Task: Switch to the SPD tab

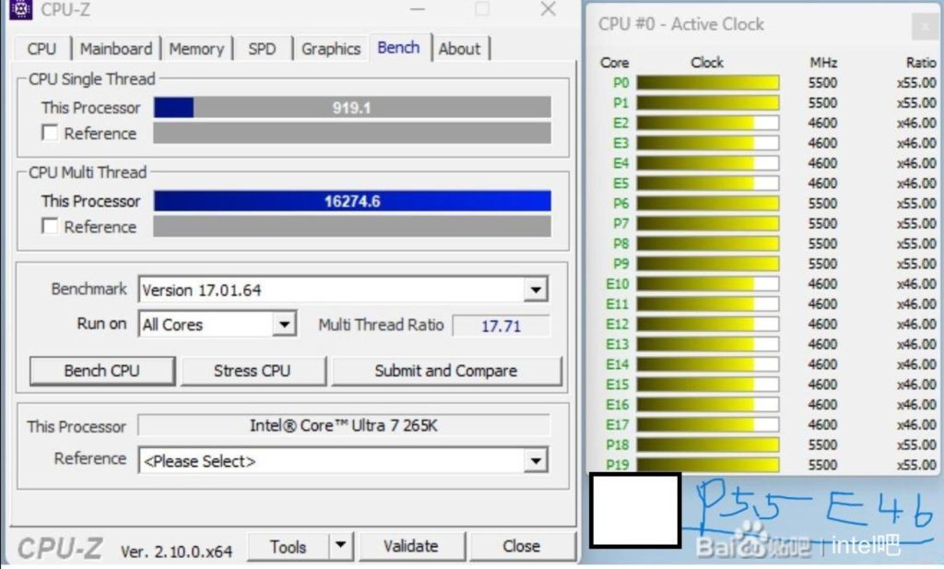Action: pyautogui.click(x=263, y=48)
